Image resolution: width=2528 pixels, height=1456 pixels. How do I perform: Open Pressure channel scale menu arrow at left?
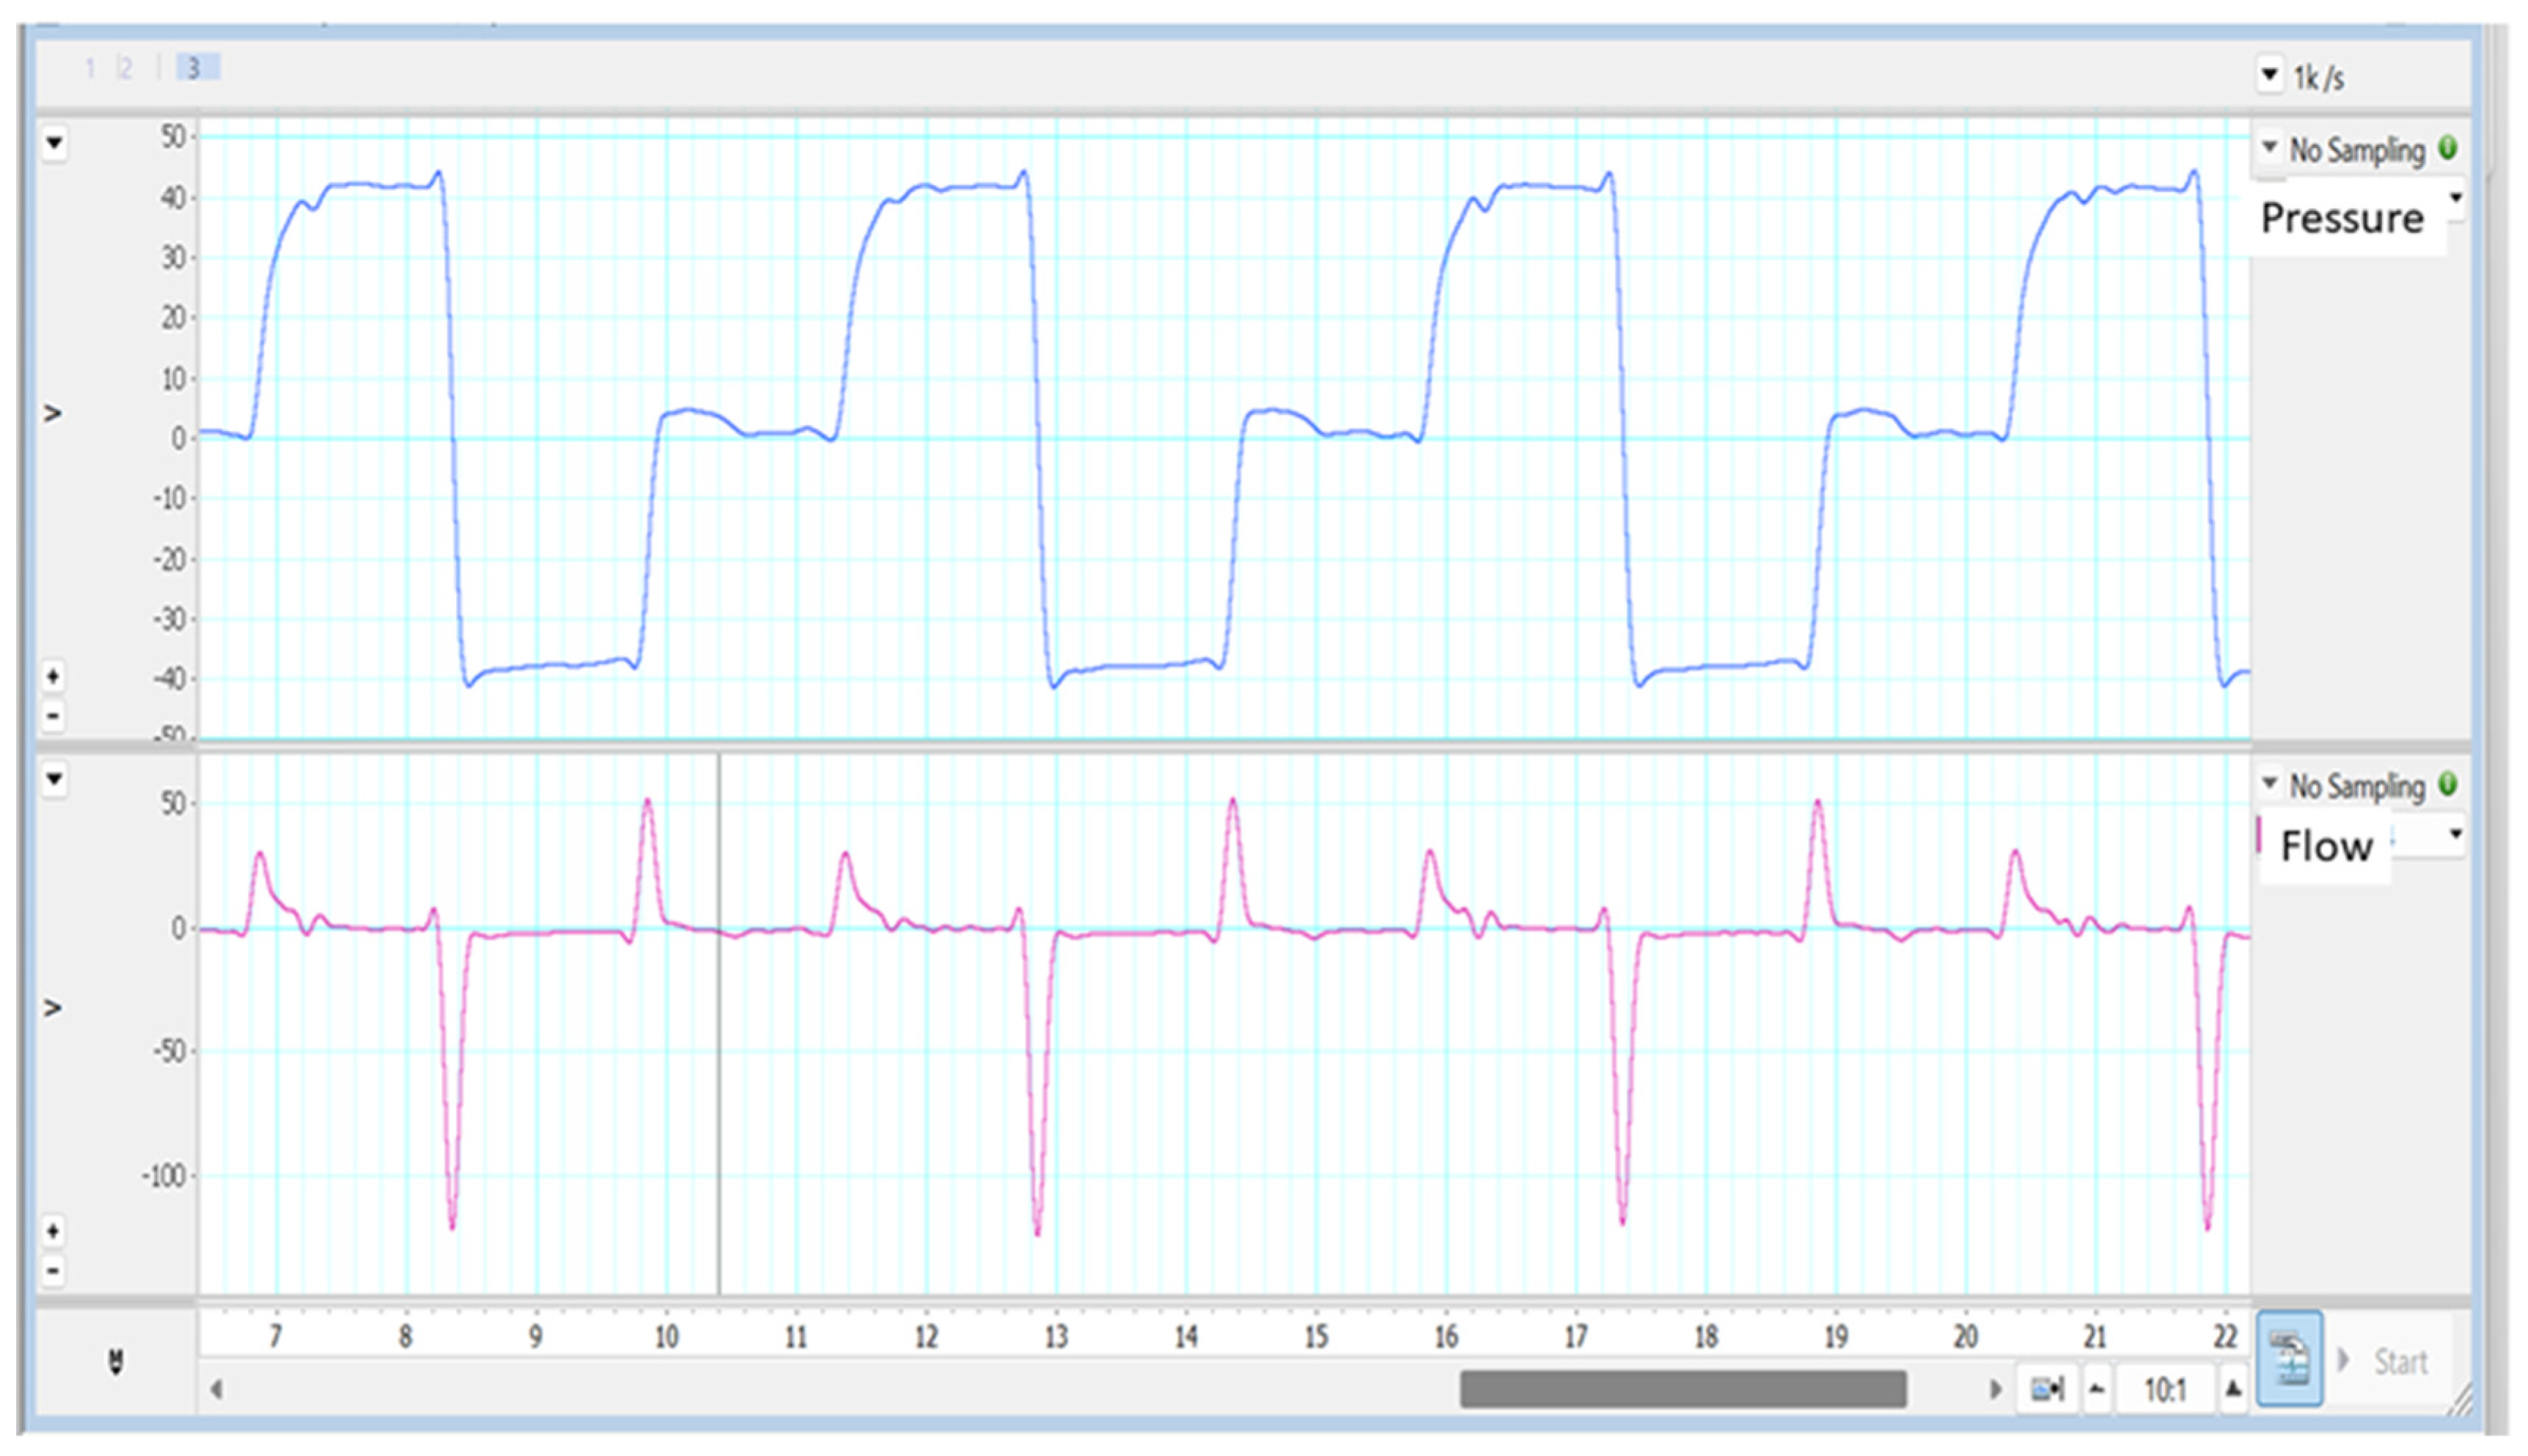point(54,143)
